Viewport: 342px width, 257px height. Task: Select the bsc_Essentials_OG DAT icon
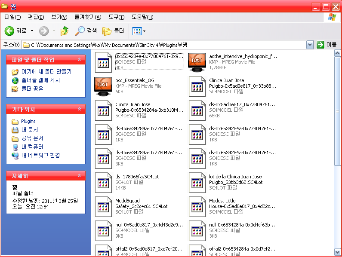[103, 86]
